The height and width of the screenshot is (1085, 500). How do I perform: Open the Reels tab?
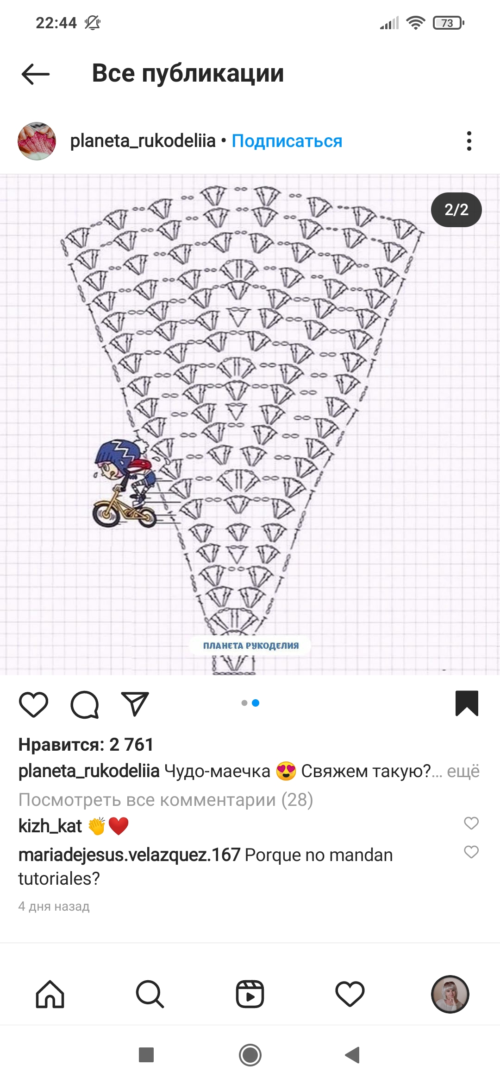click(x=250, y=994)
